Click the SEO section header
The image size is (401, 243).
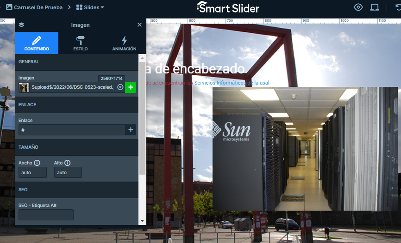(76, 190)
